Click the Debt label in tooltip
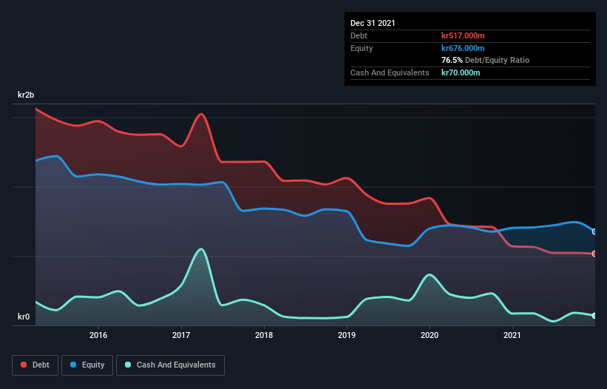Viewport: 607px width, 389px height. coord(359,35)
